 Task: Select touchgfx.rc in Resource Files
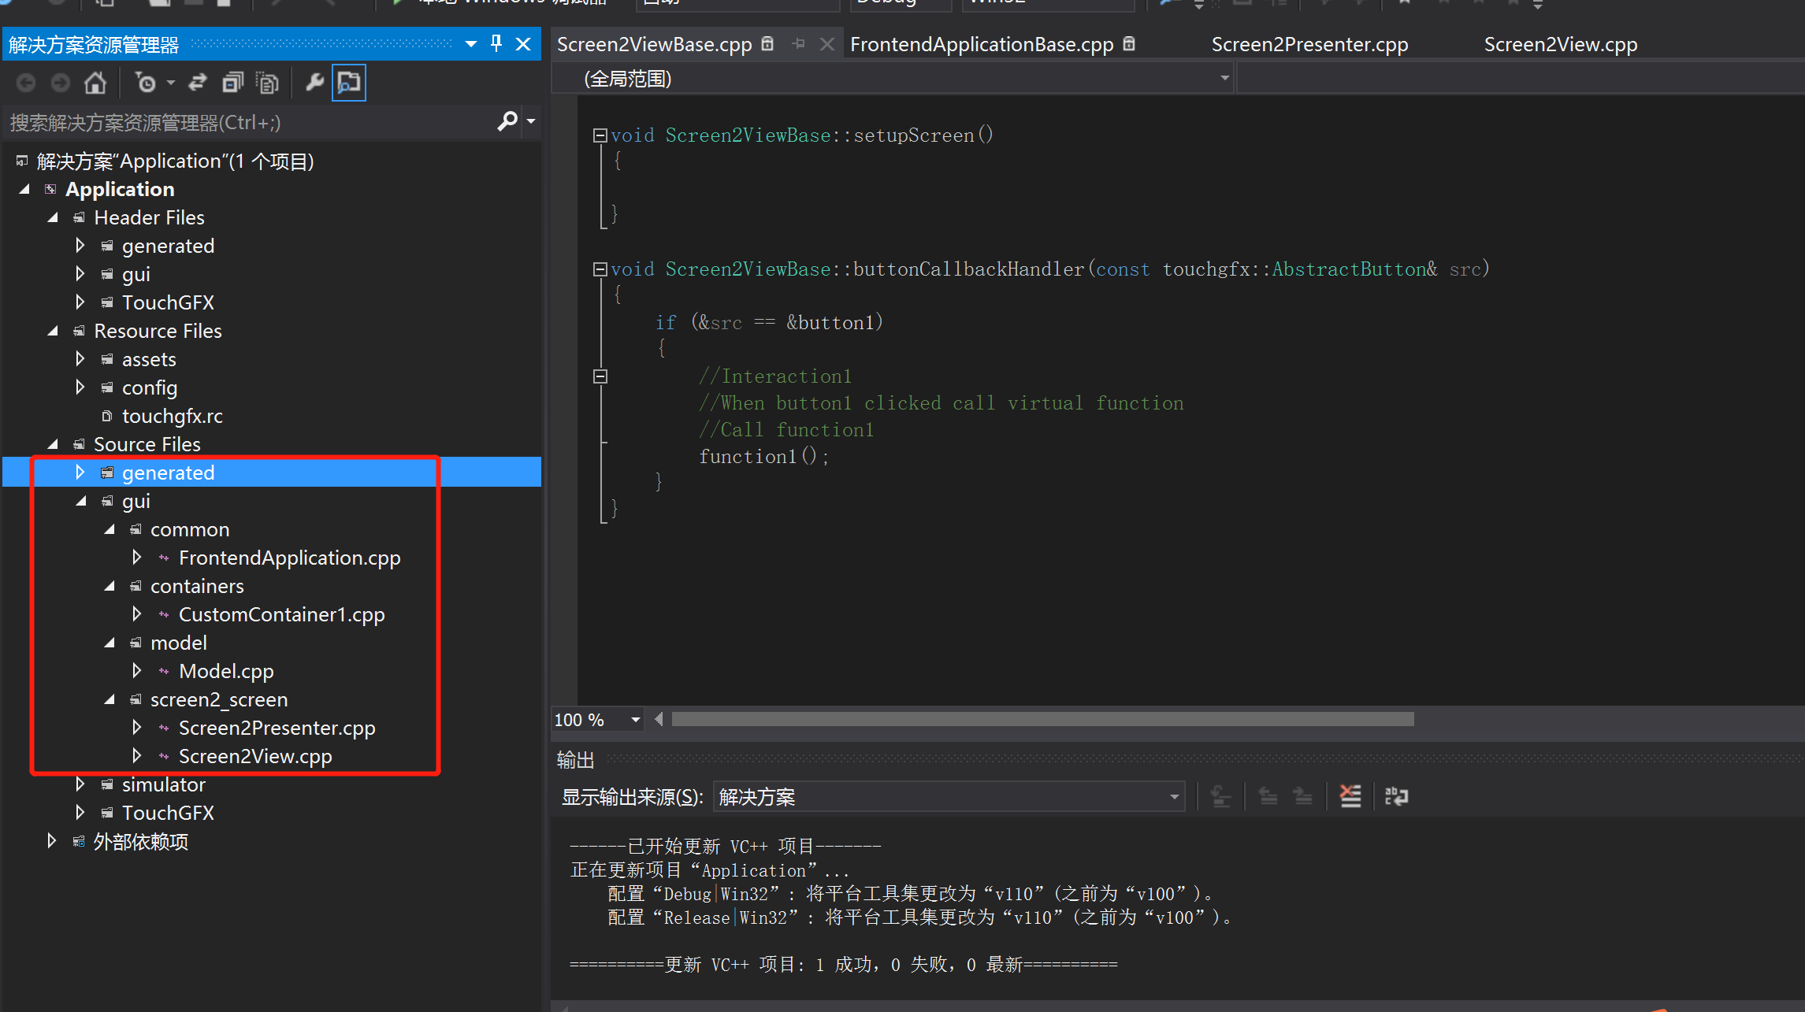[x=173, y=416]
